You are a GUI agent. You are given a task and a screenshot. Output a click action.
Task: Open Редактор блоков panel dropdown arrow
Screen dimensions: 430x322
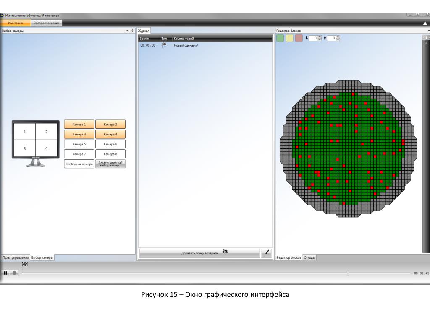click(x=428, y=31)
